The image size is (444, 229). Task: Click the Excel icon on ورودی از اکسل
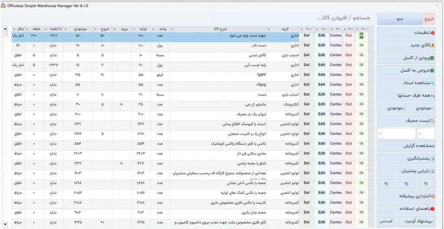(432, 58)
